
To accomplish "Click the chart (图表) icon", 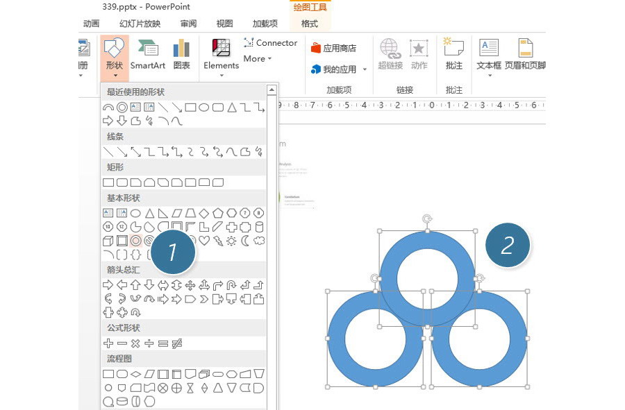I will (x=181, y=55).
